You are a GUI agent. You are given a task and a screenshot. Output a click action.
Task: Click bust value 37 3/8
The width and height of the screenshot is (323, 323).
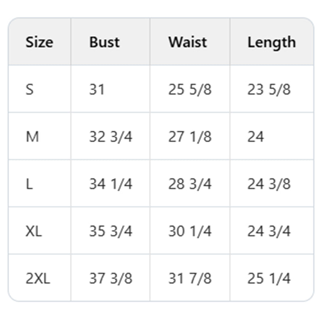(x=111, y=279)
